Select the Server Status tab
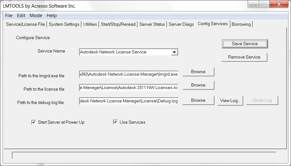291x166 pixels. 152,24
